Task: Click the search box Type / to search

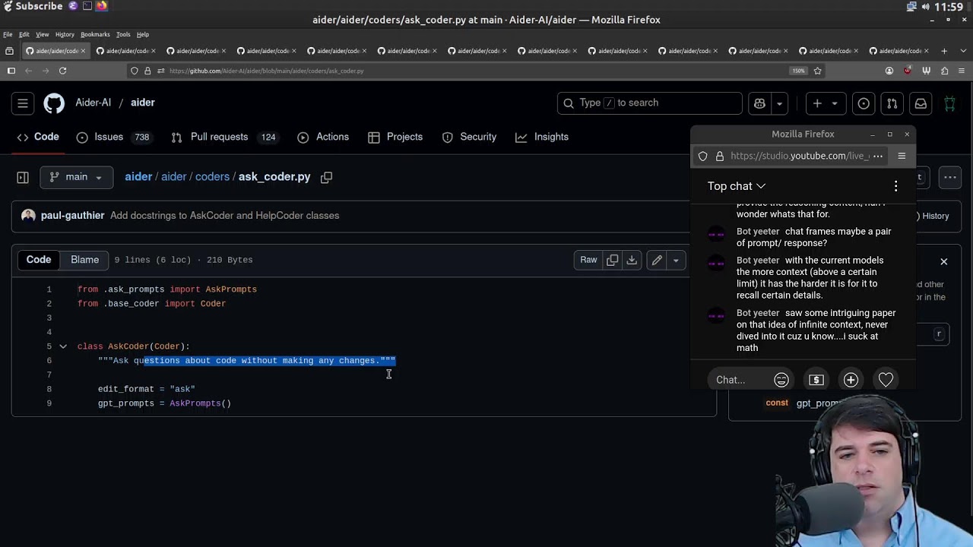Action: click(649, 103)
